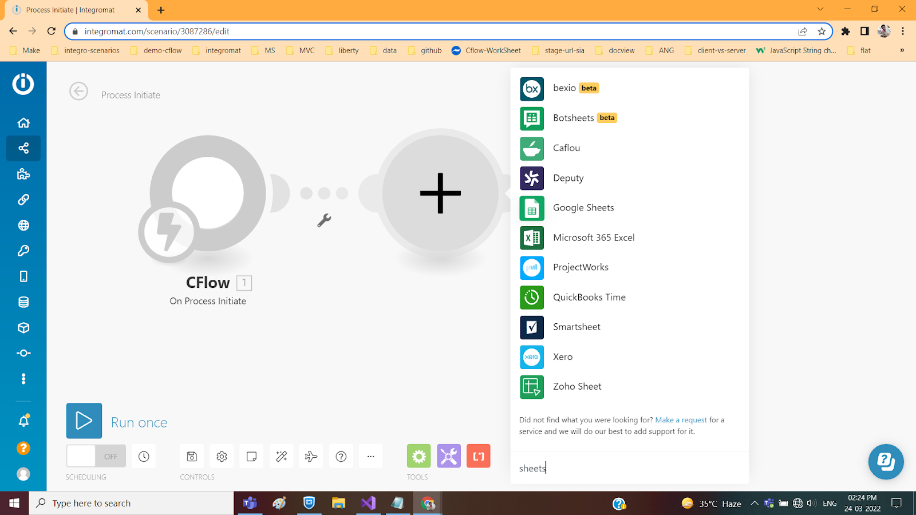Open schedule settings clock icon

click(144, 456)
